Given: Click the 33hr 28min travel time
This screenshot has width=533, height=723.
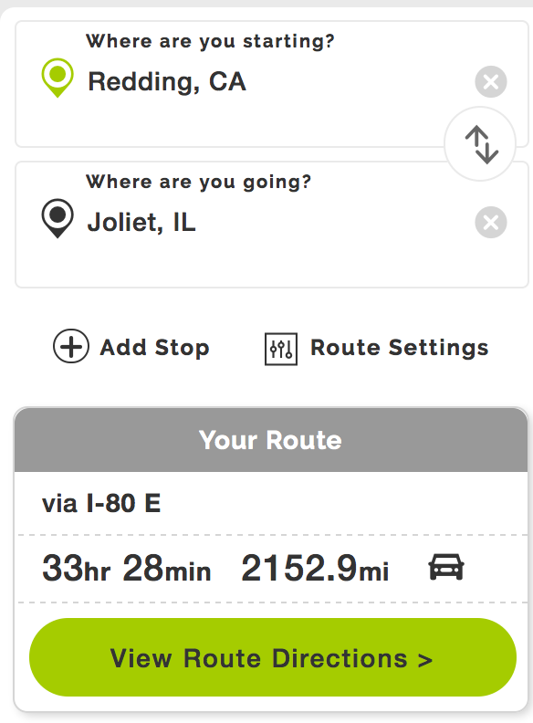Looking at the screenshot, I should tap(127, 568).
